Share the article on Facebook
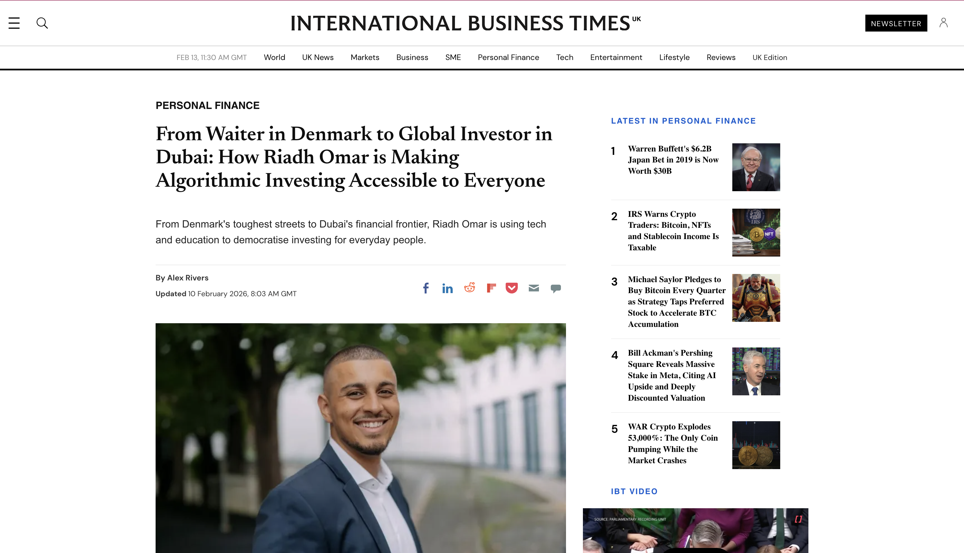The image size is (964, 553). (426, 288)
